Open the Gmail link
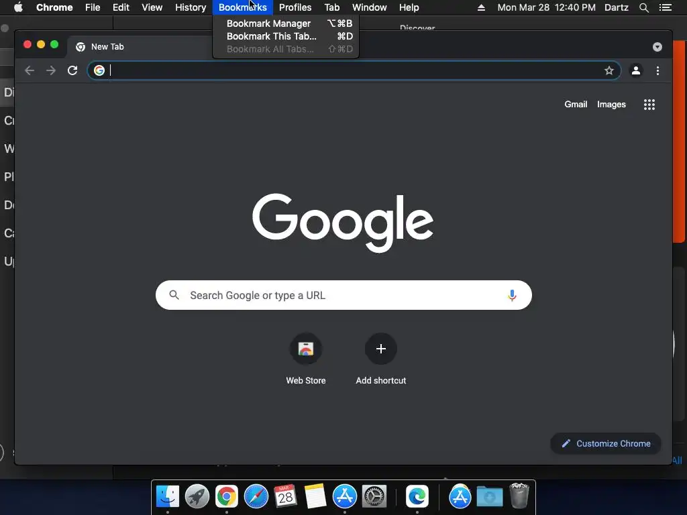 coord(576,104)
